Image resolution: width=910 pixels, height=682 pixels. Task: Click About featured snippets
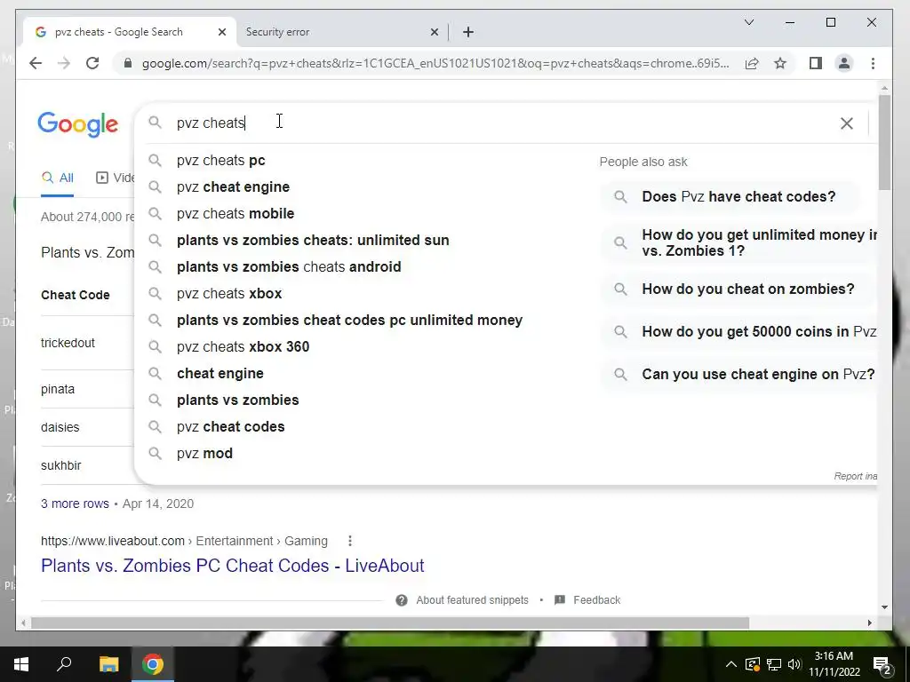[x=472, y=600]
